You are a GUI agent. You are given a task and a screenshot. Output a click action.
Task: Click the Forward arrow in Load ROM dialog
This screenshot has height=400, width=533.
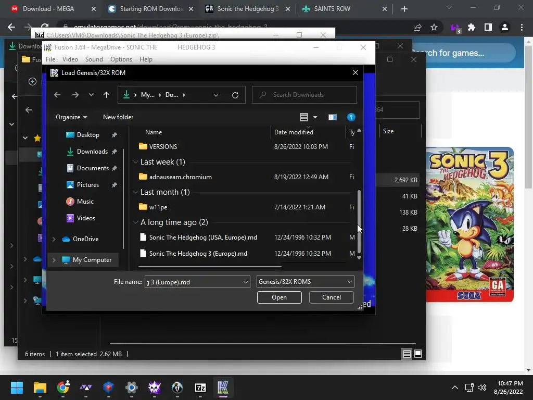[x=75, y=95]
